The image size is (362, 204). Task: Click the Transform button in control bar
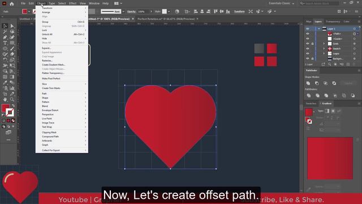tap(239, 11)
